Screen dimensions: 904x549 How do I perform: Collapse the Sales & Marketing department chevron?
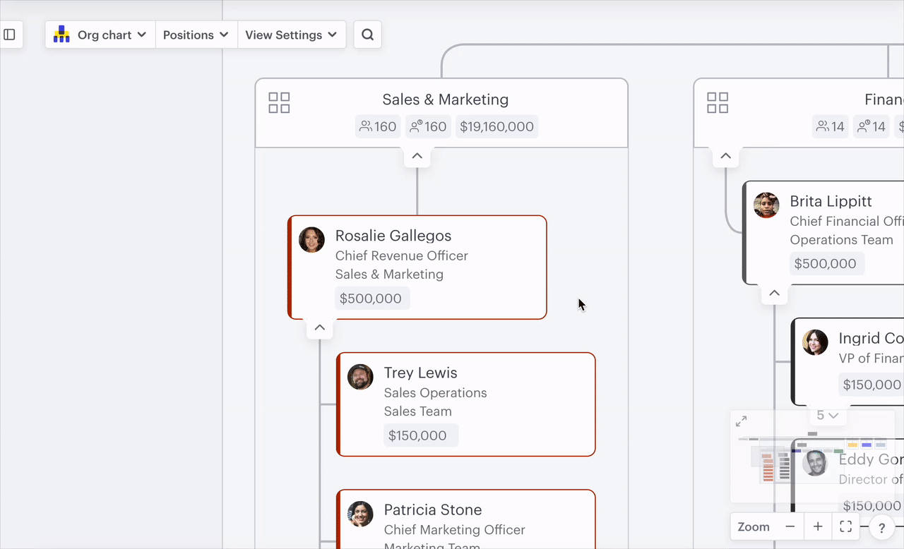coord(417,156)
